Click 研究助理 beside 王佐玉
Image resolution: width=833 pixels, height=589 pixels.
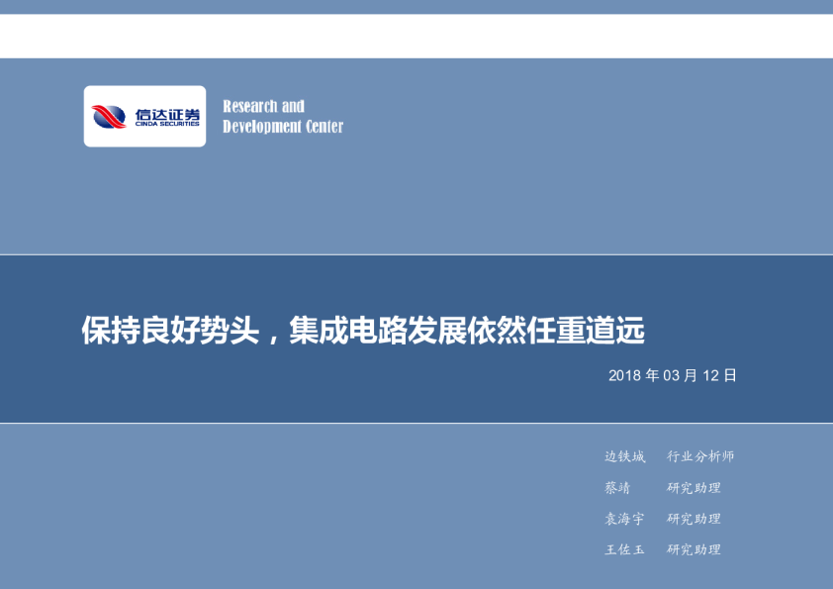(x=694, y=549)
